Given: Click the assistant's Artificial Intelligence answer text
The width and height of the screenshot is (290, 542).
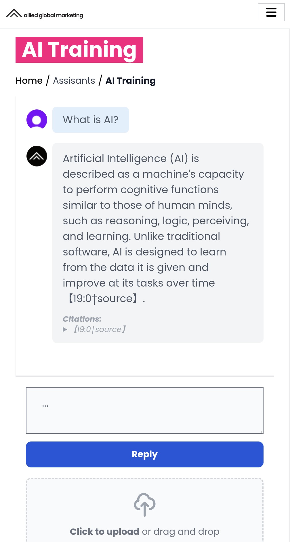Looking at the screenshot, I should point(156,228).
